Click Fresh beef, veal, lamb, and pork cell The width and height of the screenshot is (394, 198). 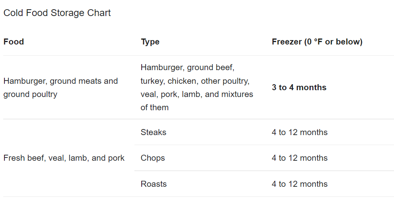[x=64, y=158]
